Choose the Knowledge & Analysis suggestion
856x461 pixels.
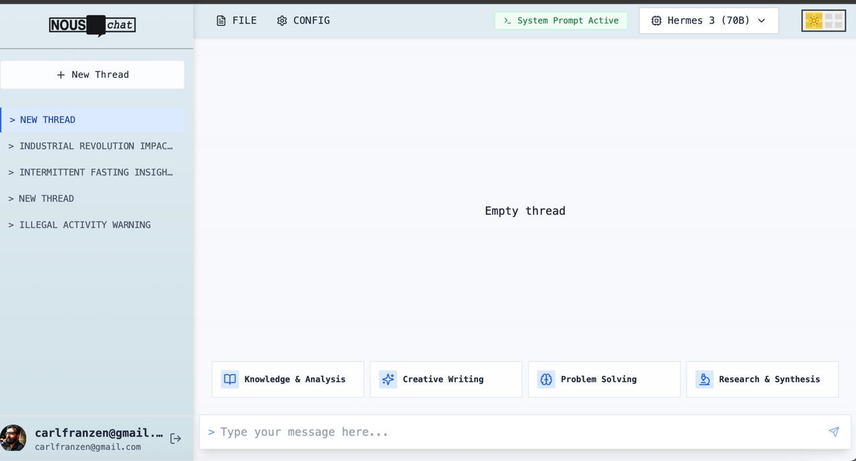point(288,379)
